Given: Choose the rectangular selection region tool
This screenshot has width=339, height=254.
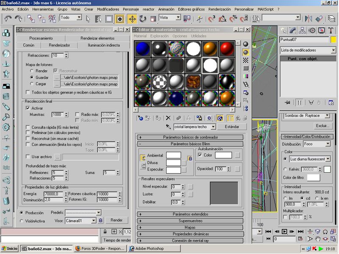Looking at the screenshot, I should [x=109, y=19].
